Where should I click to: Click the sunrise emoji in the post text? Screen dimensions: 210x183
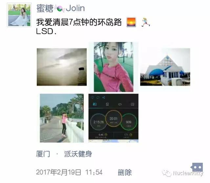[x=131, y=22]
